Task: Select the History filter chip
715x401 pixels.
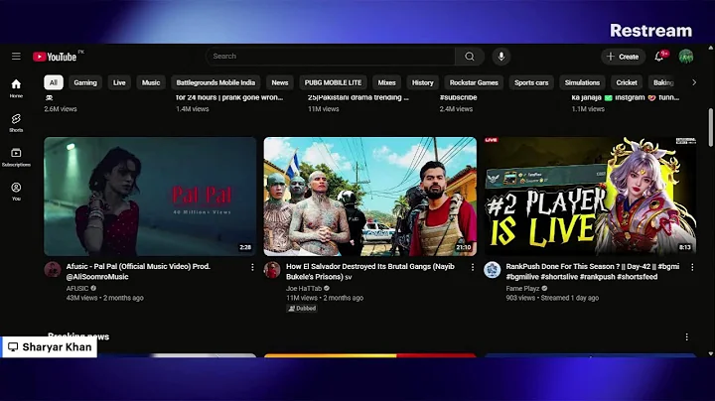Action: click(x=423, y=82)
